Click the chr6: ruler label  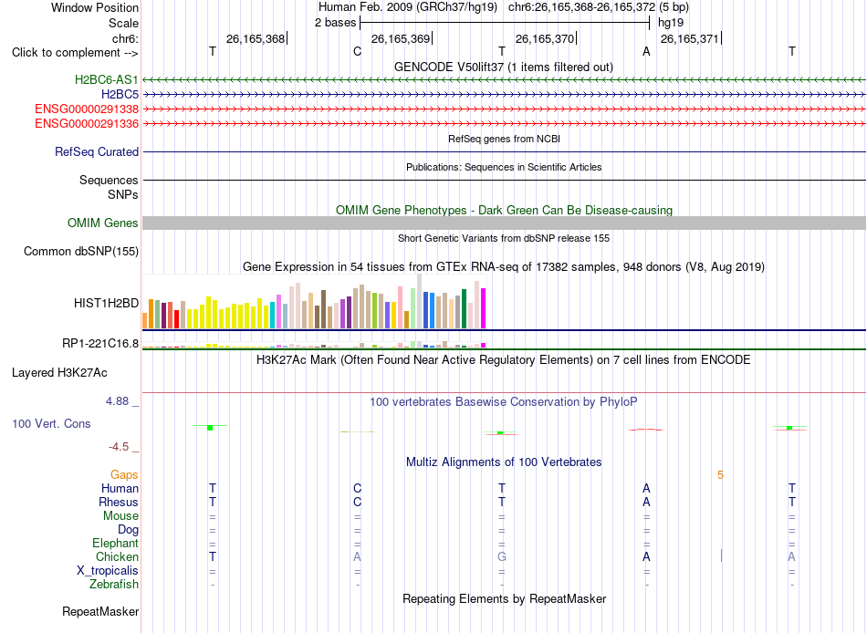click(x=125, y=38)
